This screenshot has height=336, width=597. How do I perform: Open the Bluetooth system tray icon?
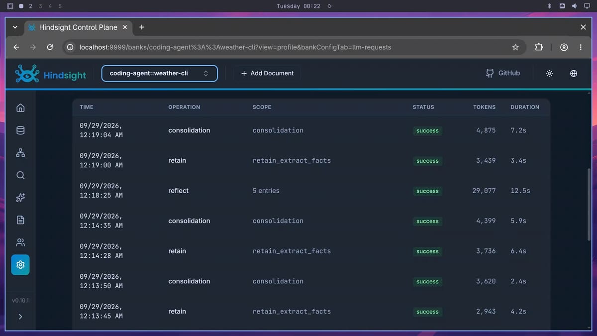click(x=549, y=6)
